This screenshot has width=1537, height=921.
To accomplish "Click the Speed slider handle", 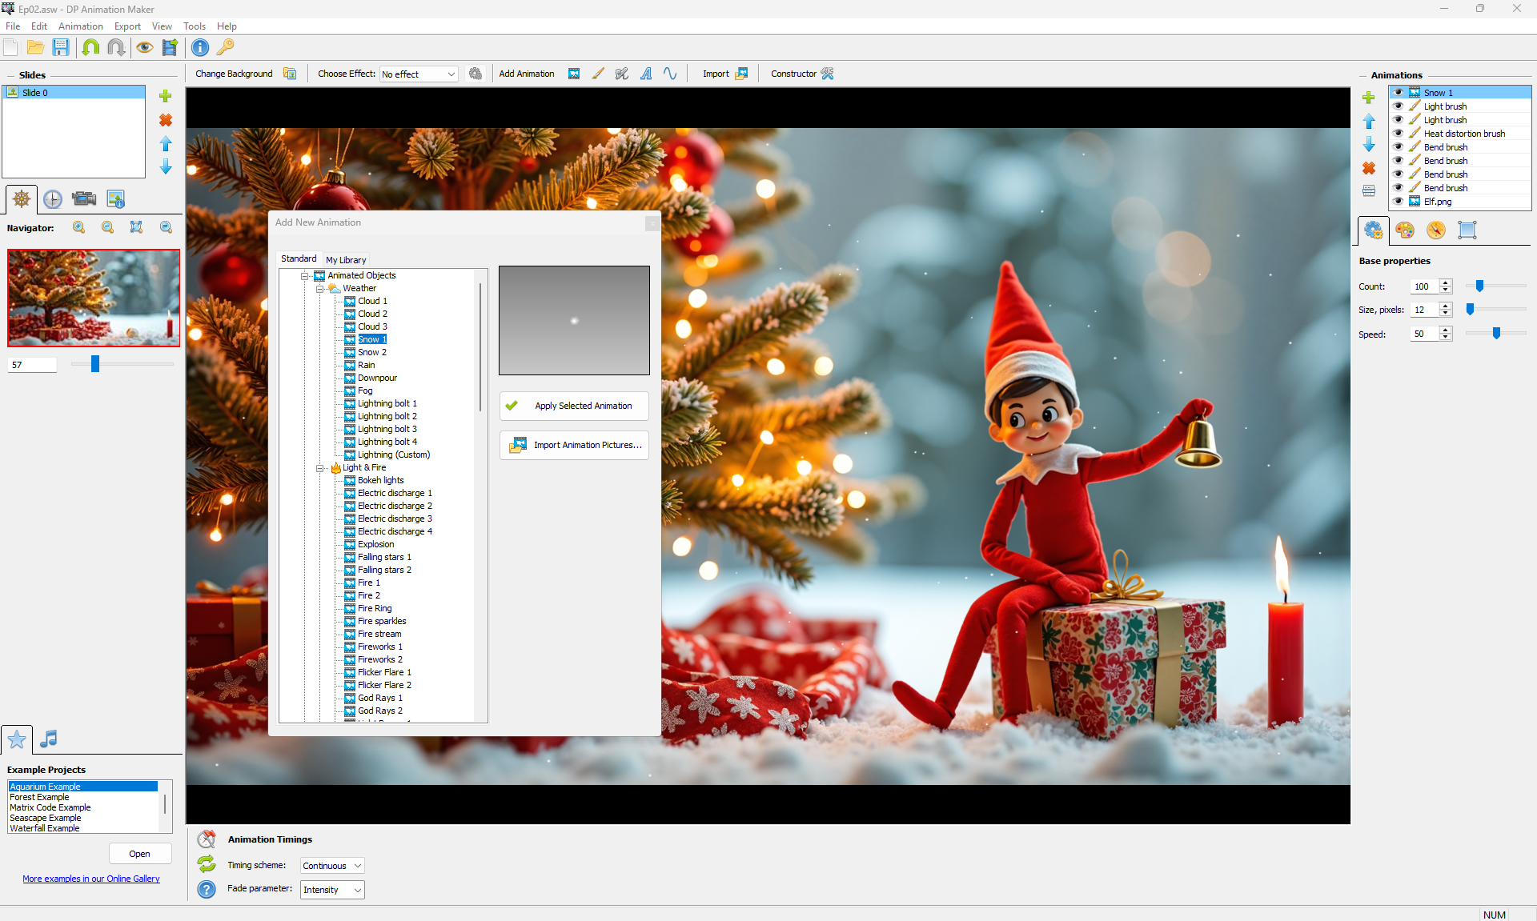I will pos(1496,334).
